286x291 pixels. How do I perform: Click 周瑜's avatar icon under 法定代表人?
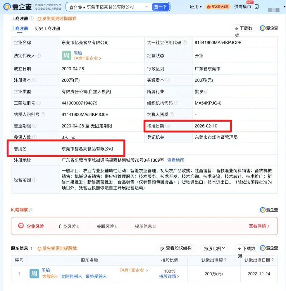(x=66, y=56)
